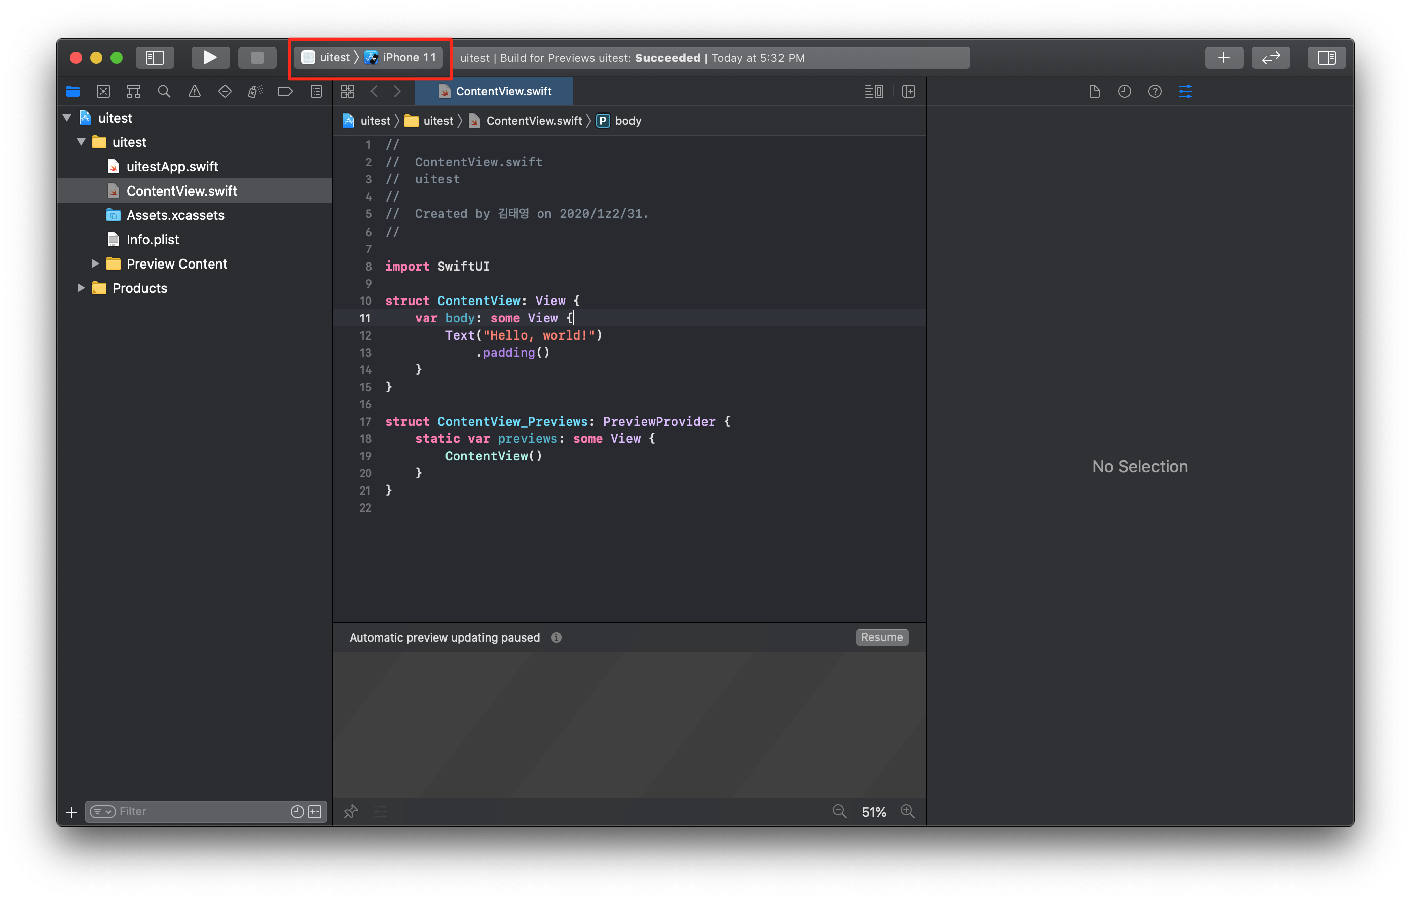This screenshot has width=1411, height=901.
Task: Click the Run (play) button
Action: point(210,57)
